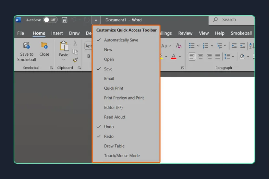Image resolution: width=269 pixels, height=179 pixels.
Task: Click the Save floppy disk icon in title bar
Action: [x=65, y=20]
